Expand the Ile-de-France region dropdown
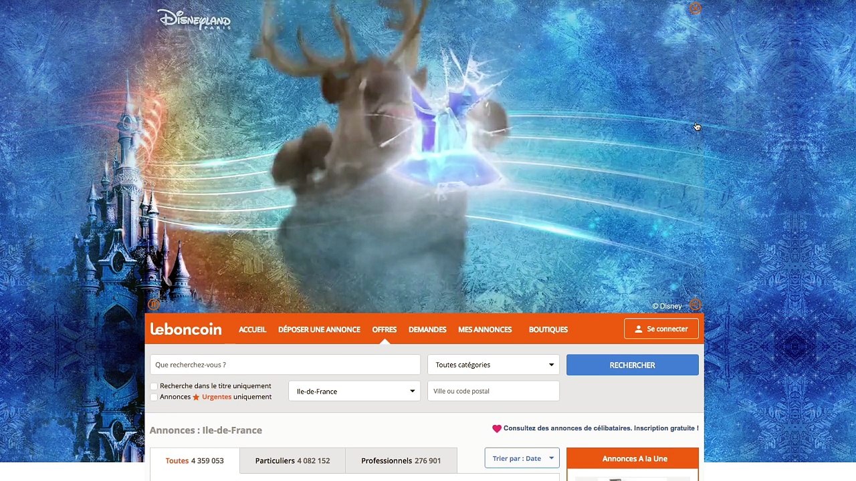The height and width of the screenshot is (481, 856). pos(354,391)
